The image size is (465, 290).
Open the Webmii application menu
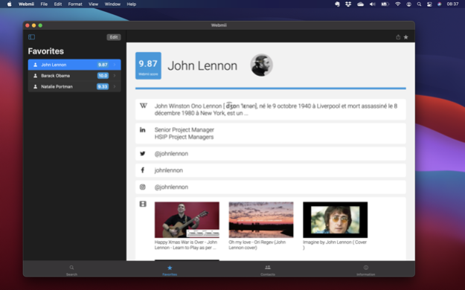(26, 4)
